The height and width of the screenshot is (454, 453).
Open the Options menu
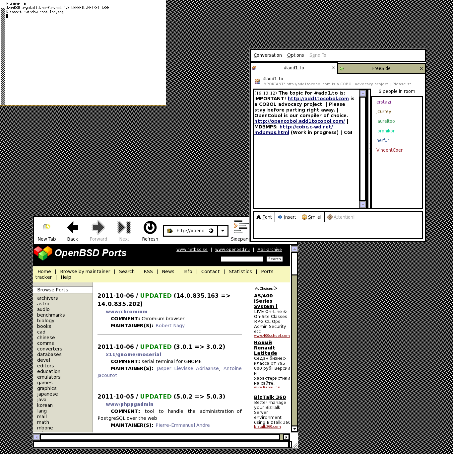pos(295,55)
